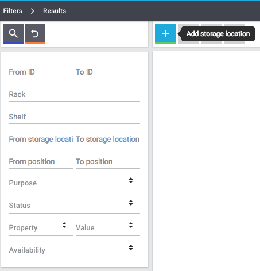The image size is (260, 271).
Task: Open the Availability dropdown
Action: click(75, 250)
